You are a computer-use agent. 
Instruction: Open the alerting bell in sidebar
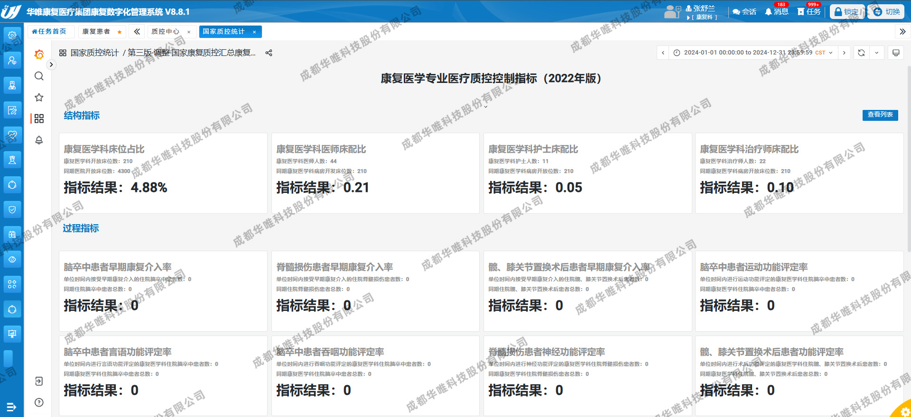click(39, 140)
